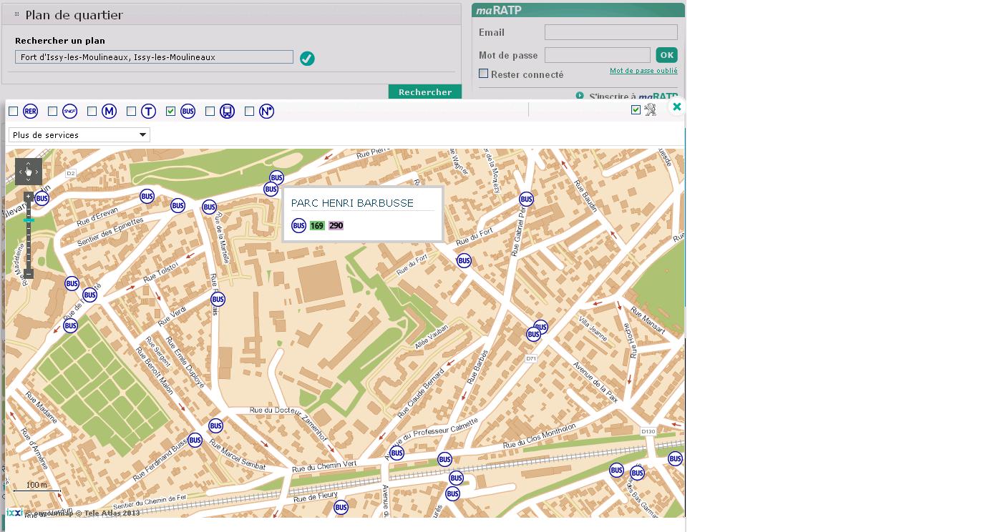Click the bus stop marker on Rue Gabriel Péri
Viewport: 1002px width, 532px height.
click(526, 199)
